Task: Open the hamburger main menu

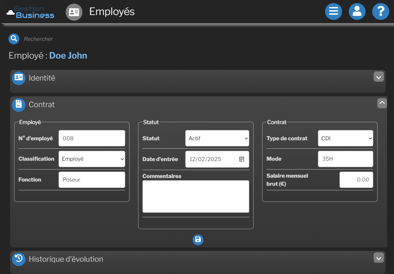Action: [333, 12]
